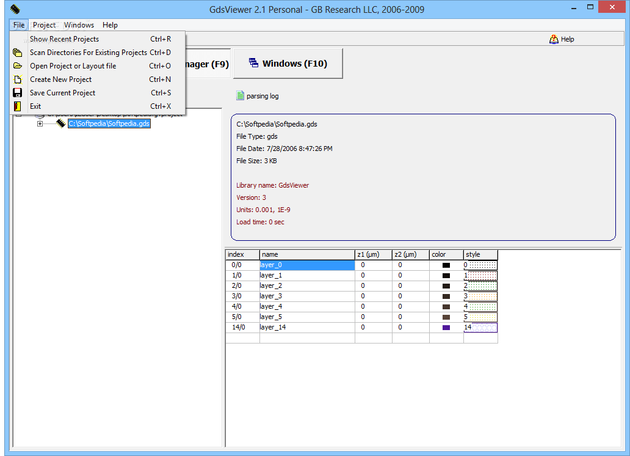Image resolution: width=630 pixels, height=456 pixels.
Task: Click the color column header
Action: coord(446,254)
